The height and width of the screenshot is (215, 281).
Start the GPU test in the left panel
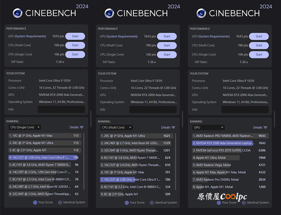coord(75,36)
